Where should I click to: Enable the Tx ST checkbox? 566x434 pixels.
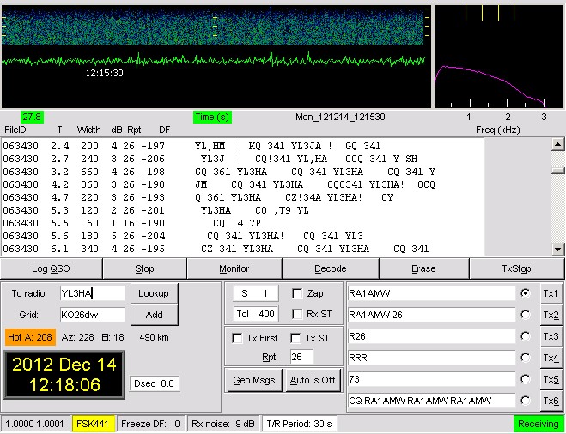coord(295,338)
